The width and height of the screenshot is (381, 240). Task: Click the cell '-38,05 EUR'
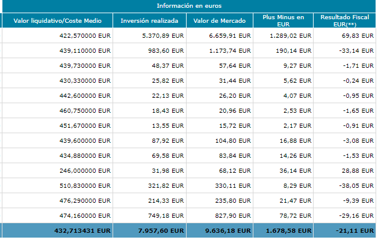coord(344,186)
